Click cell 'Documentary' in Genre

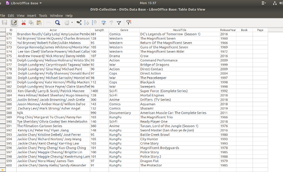coord(124,113)
